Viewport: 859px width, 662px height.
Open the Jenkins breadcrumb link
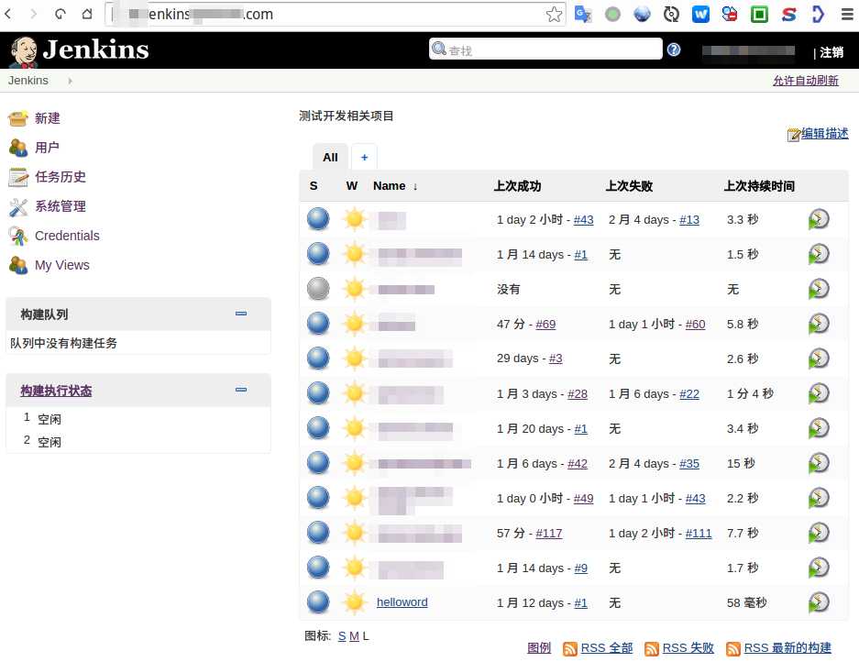pos(28,81)
